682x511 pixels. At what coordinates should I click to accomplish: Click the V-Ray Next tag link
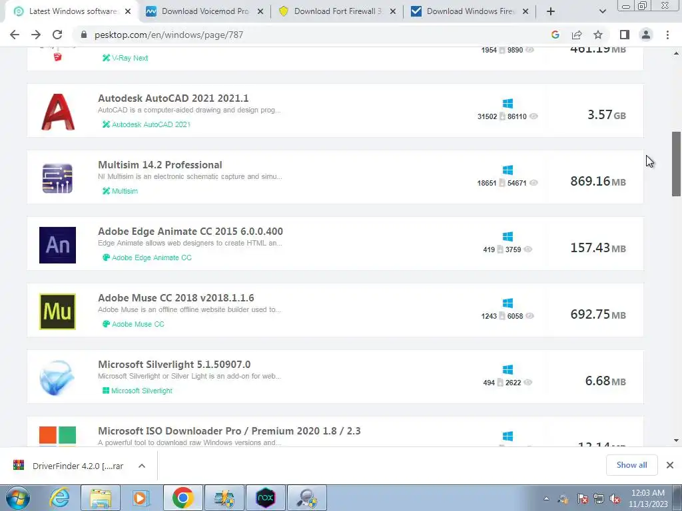(125, 58)
